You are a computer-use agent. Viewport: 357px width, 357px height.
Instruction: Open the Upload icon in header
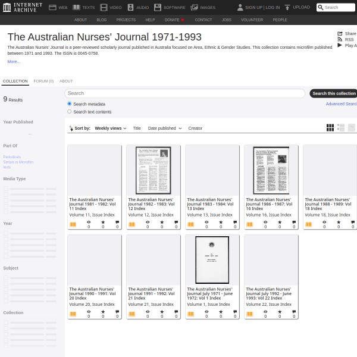(x=287, y=7)
